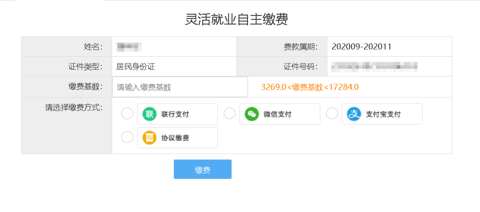Select the 协议缴费 radio button
This screenshot has width=480, height=212.
pos(128,137)
